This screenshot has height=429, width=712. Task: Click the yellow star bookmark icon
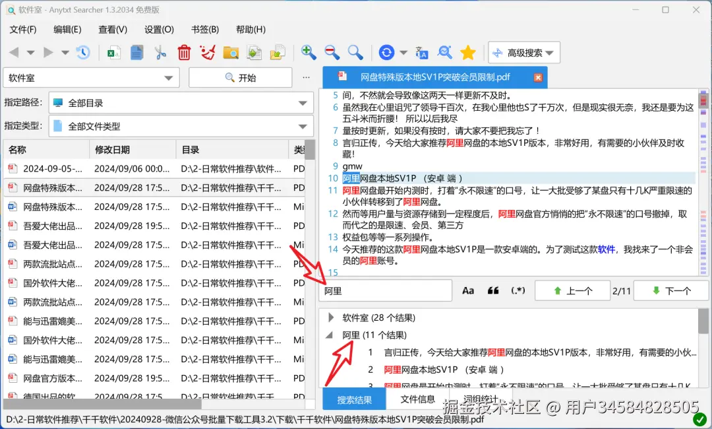467,53
